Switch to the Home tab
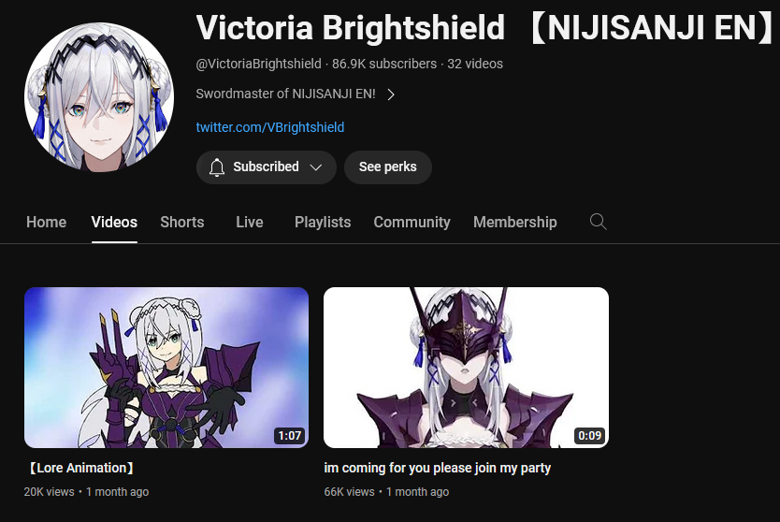 [46, 222]
